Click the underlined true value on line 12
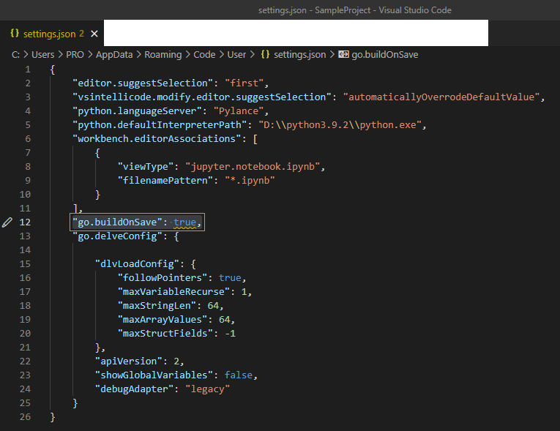The height and width of the screenshot is (431, 560). (184, 222)
